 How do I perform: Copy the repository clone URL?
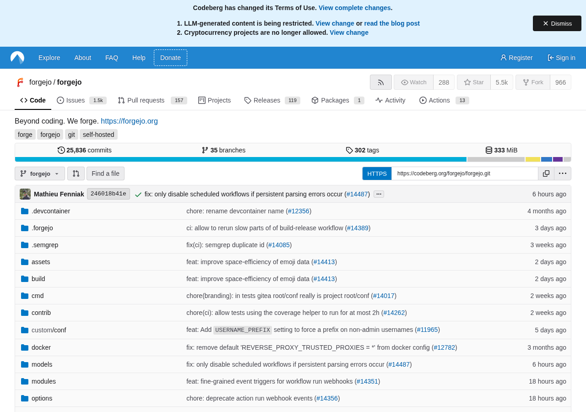tap(546, 173)
